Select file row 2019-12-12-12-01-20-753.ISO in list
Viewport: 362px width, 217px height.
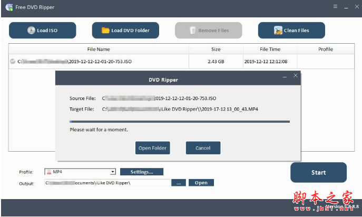point(181,62)
